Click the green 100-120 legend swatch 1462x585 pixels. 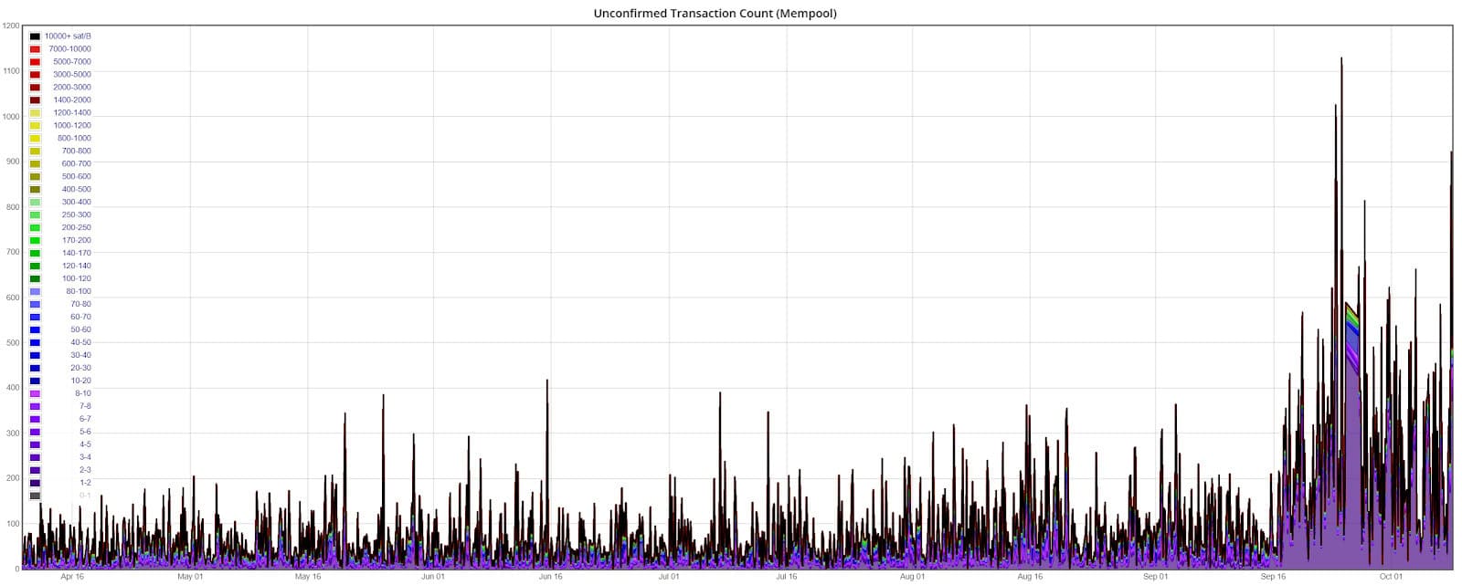[x=35, y=279]
